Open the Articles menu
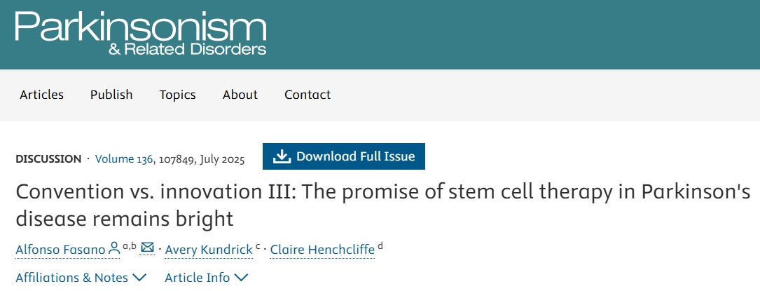Image resolution: width=760 pixels, height=291 pixels. [41, 95]
